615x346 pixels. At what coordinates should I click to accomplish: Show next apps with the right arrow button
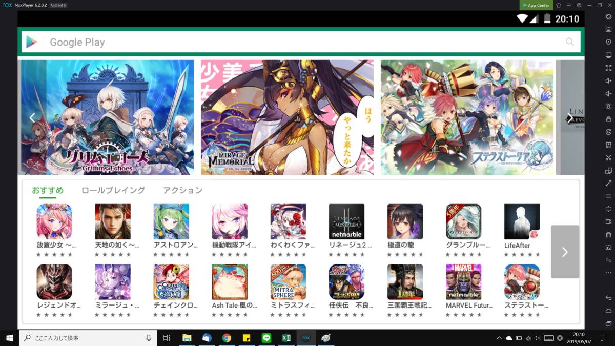coord(565,252)
